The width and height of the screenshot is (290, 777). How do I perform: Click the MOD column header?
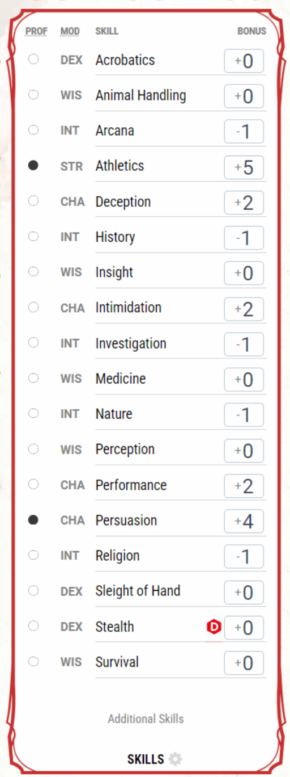(x=70, y=31)
